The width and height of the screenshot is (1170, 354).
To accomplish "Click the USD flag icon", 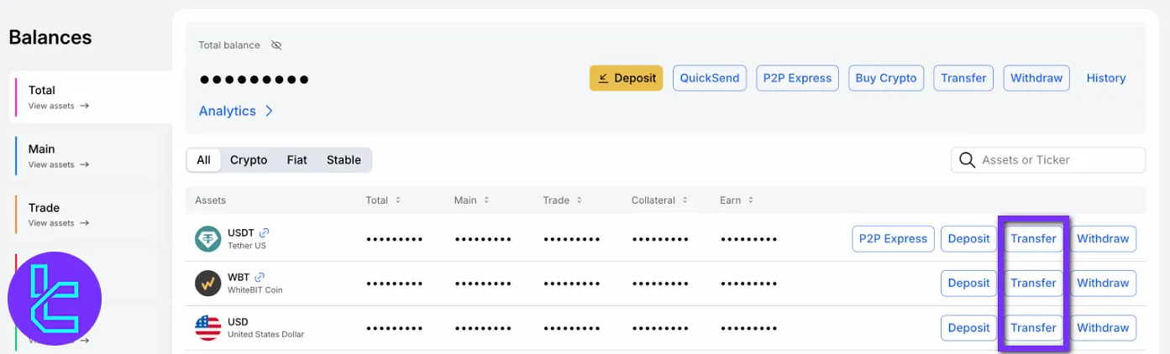I will [208, 328].
